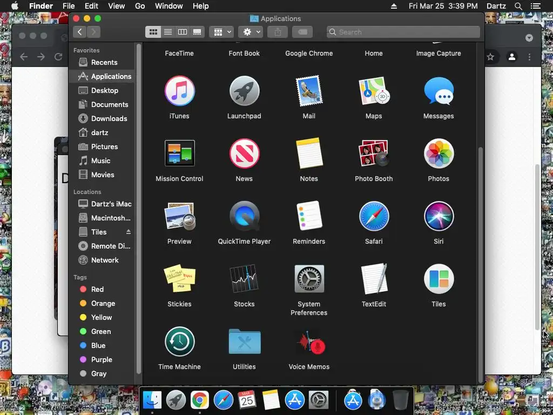The height and width of the screenshot is (415, 553).
Task: Select the Safari icon in Applications window
Action: point(374,216)
